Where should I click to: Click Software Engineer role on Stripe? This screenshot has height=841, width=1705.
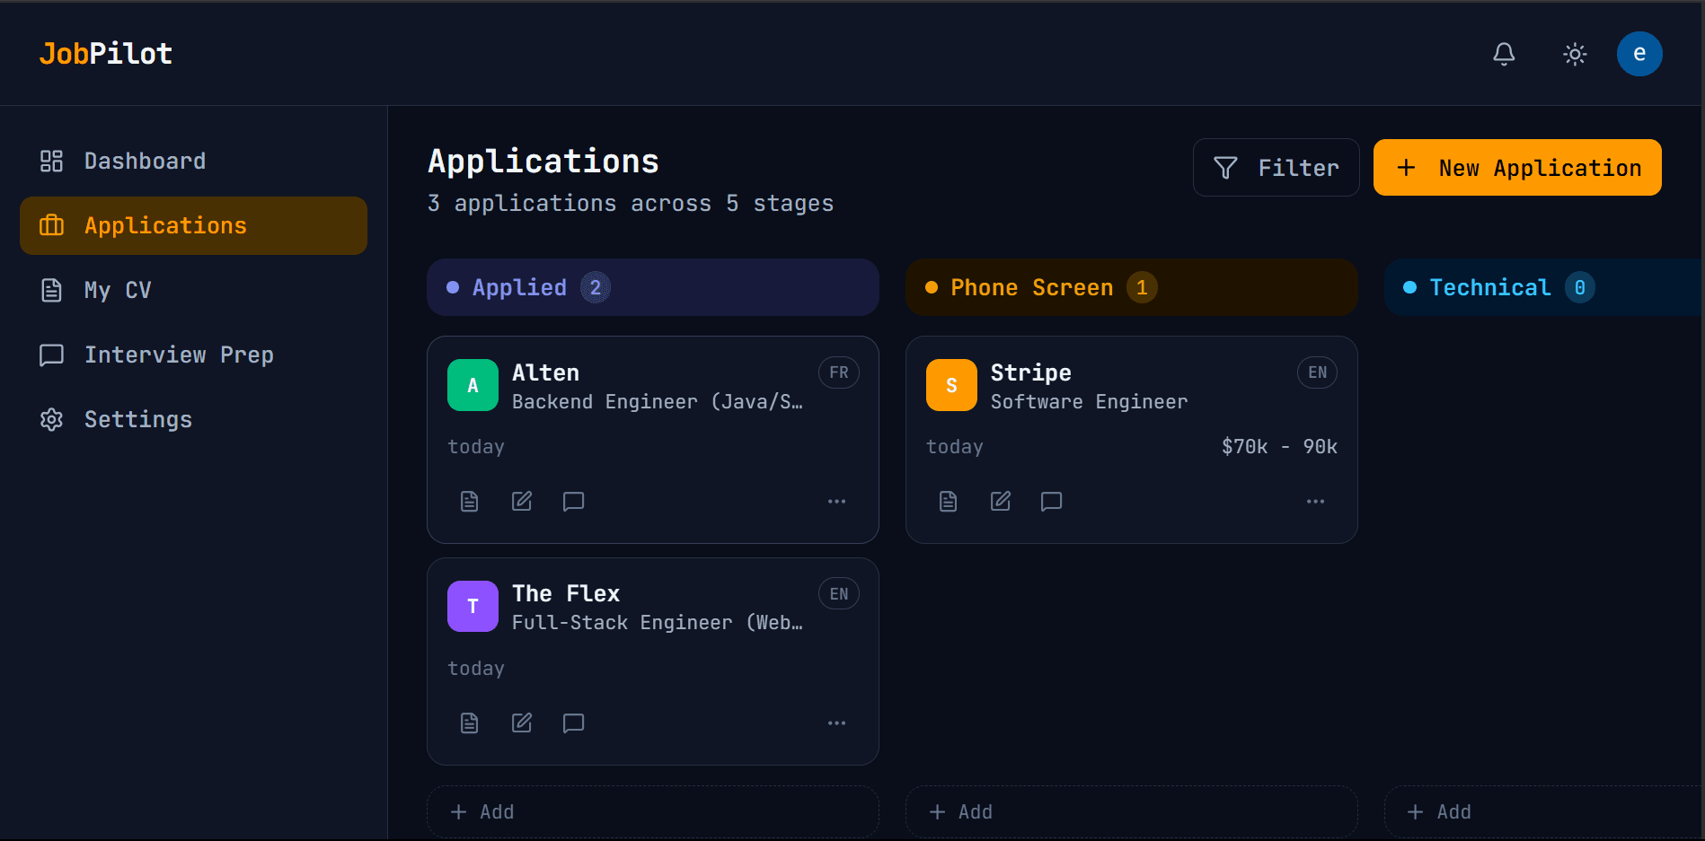coord(1089,401)
